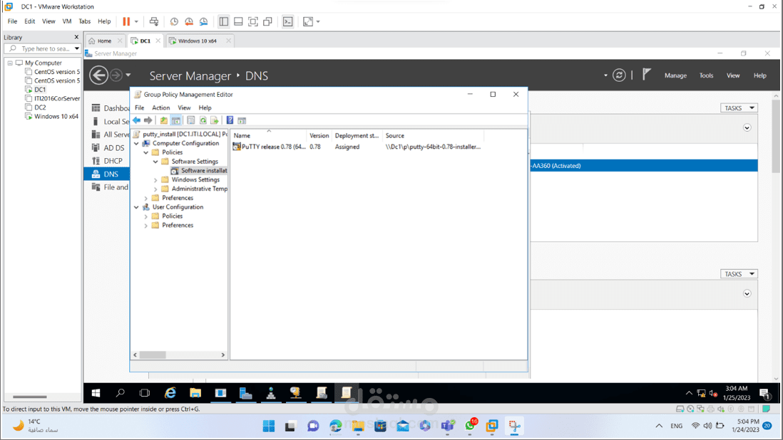The width and height of the screenshot is (783, 440).
Task: Switch to VMware Unity mode
Action: click(267, 21)
